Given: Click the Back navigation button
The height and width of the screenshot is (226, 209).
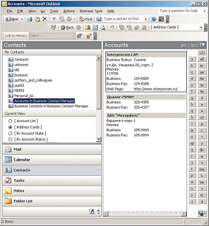Looking at the screenshot, I should pyautogui.click(x=68, y=27).
